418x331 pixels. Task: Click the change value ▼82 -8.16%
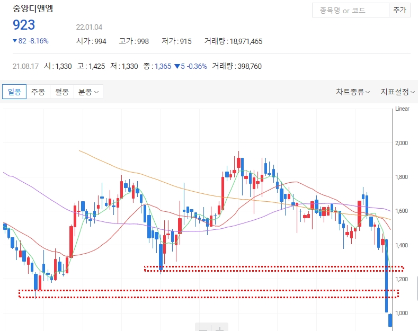coord(31,41)
